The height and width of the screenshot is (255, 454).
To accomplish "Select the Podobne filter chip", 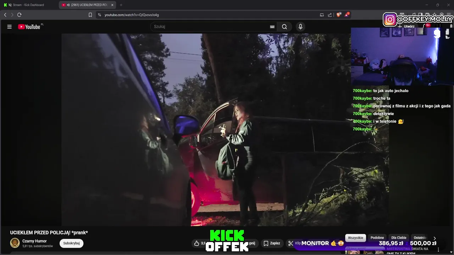I will click(377, 238).
